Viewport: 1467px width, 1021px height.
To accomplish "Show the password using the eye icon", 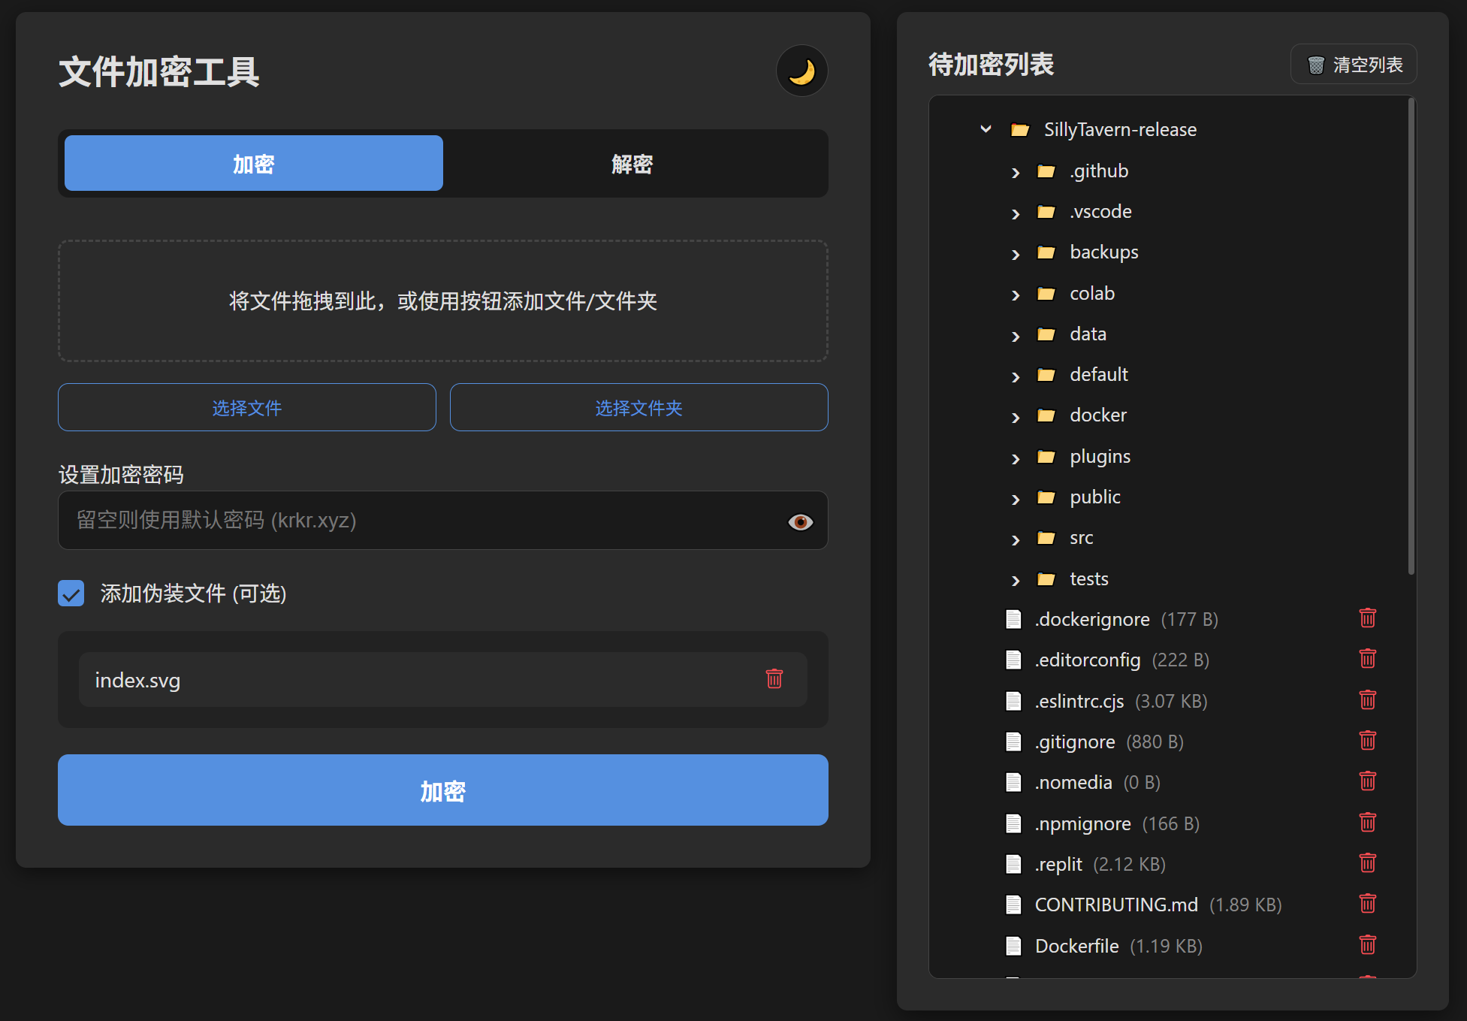I will coord(800,521).
